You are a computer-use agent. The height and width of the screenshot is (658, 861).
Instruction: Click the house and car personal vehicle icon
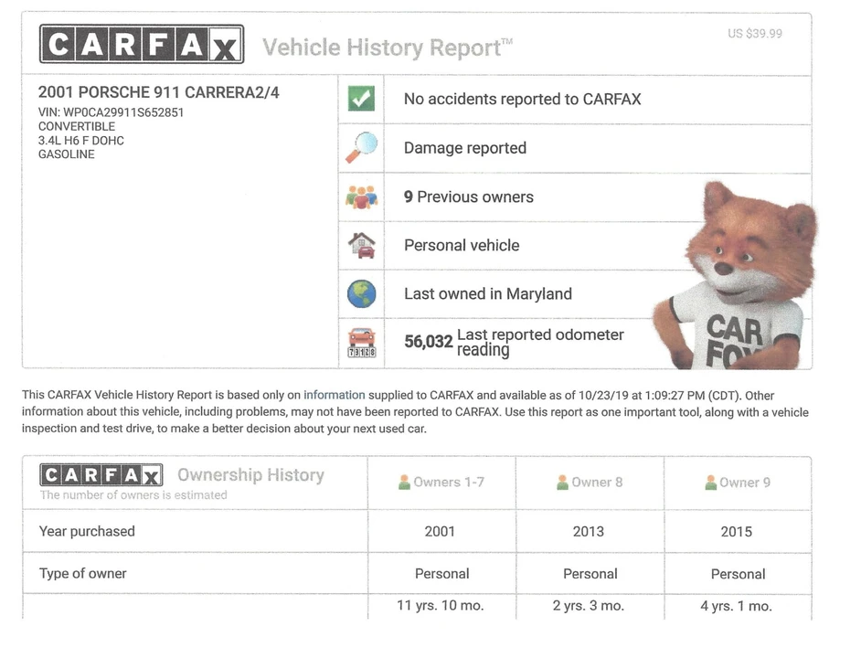(361, 245)
